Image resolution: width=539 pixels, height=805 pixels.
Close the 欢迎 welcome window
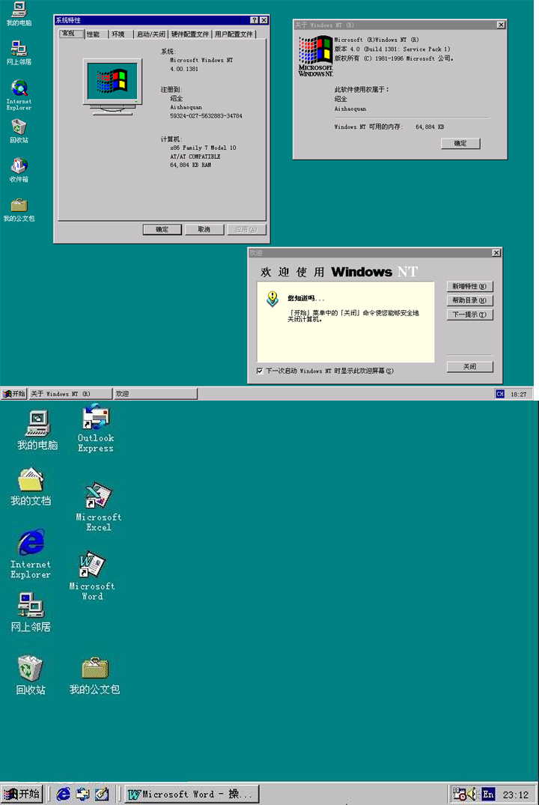point(496,252)
